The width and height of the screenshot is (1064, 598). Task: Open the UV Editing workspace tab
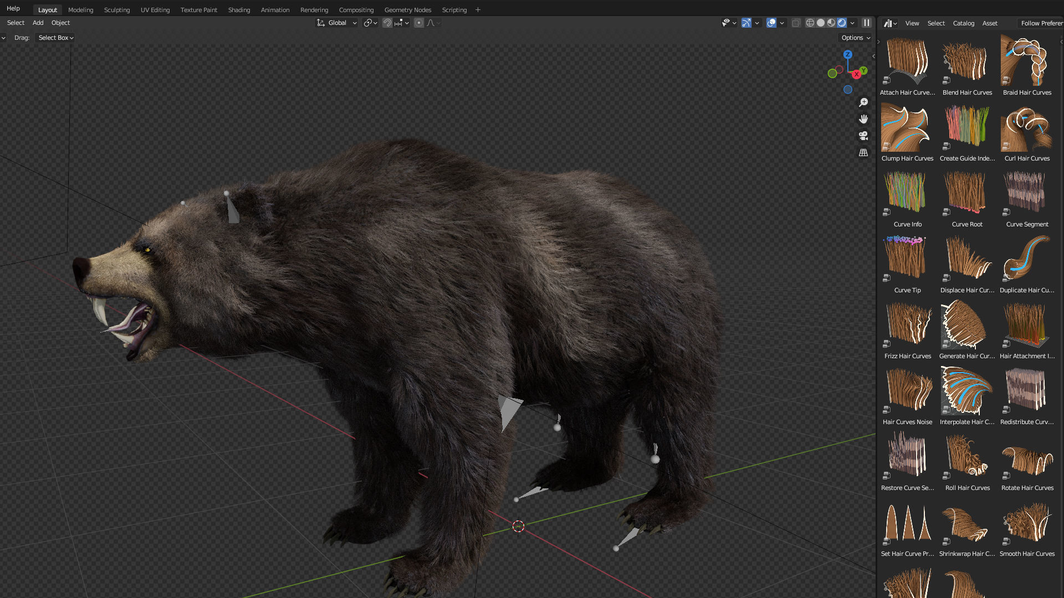pos(155,9)
